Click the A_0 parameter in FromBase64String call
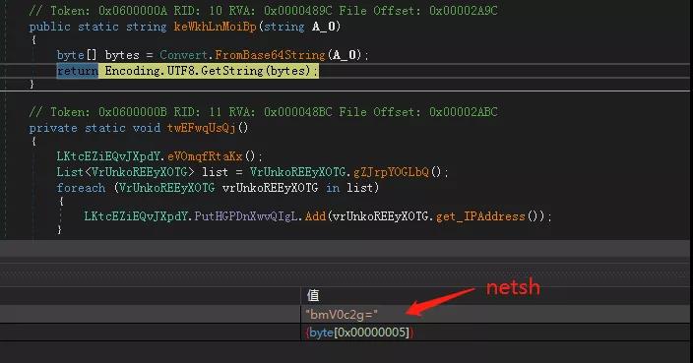The image size is (693, 363). tap(344, 55)
